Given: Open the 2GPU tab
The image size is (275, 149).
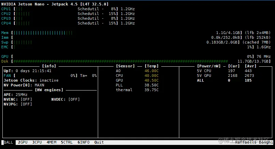Looking at the screenshot, I should pos(22,142).
